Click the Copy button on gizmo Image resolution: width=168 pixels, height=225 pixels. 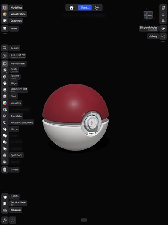(x=91, y=133)
